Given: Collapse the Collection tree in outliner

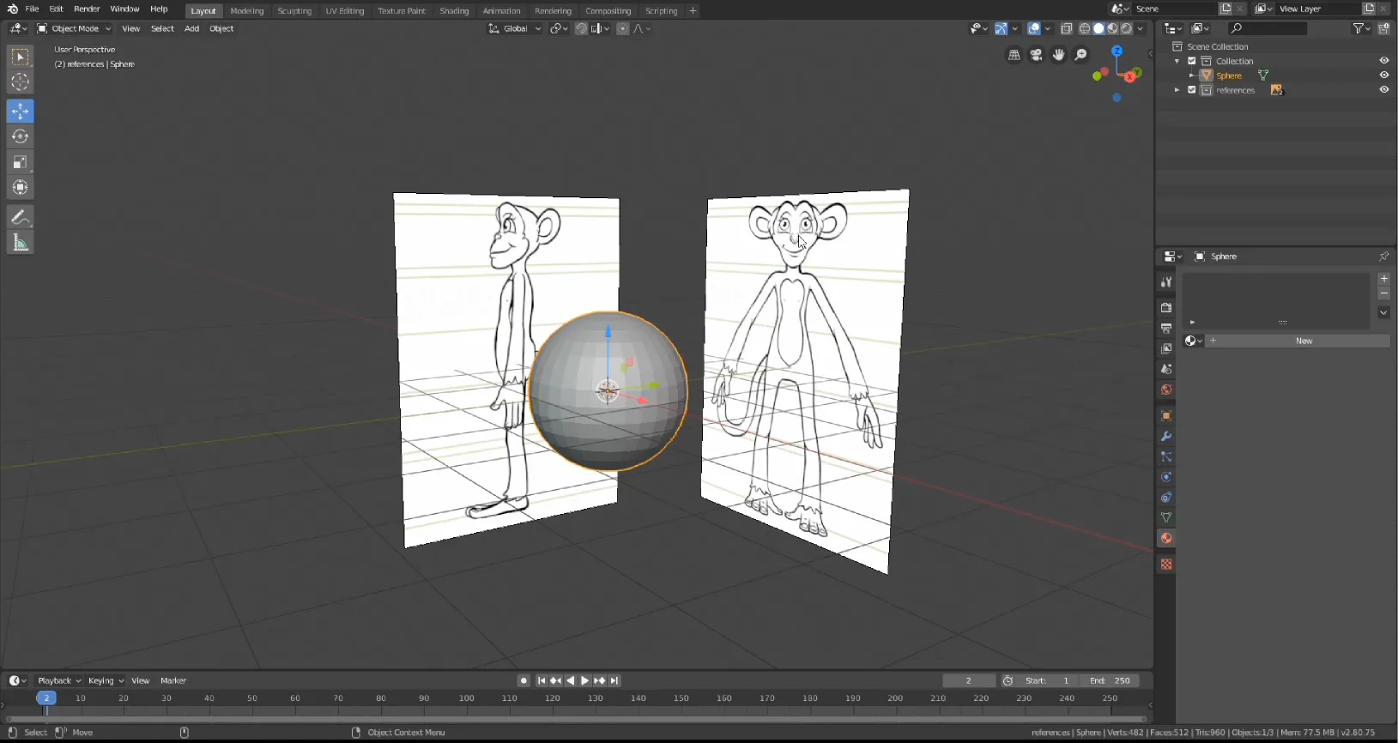Looking at the screenshot, I should tap(1177, 61).
